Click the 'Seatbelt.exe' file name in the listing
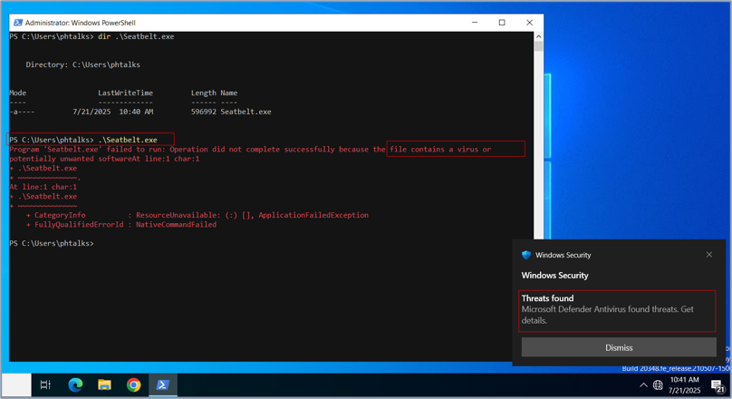The image size is (732, 399). point(246,112)
